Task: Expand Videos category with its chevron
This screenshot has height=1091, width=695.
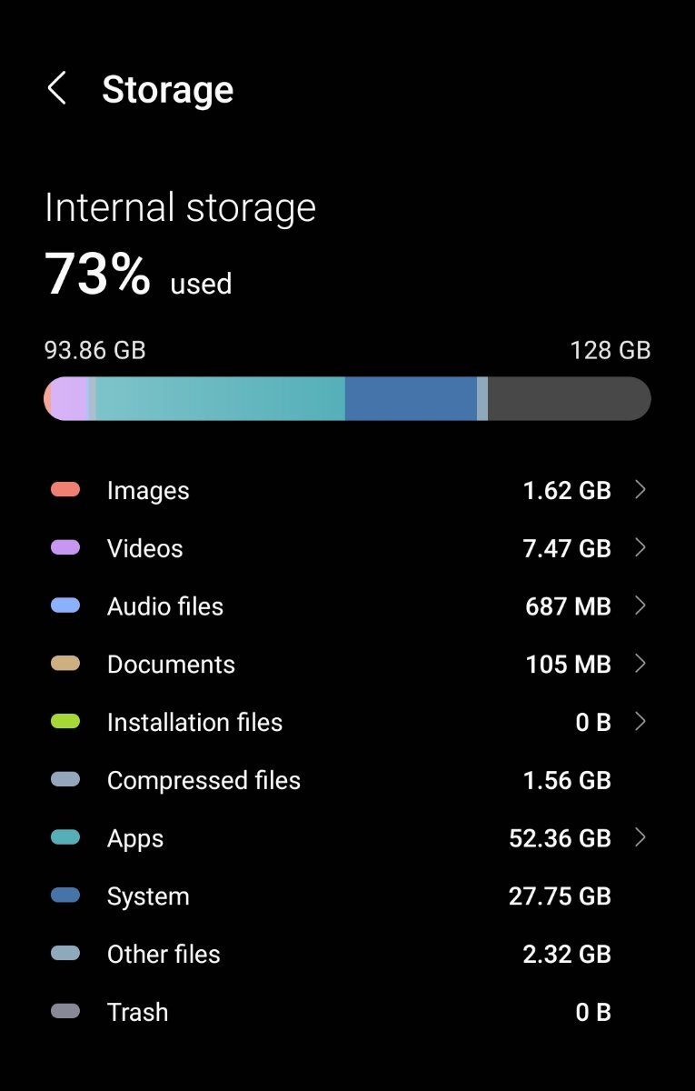Action: click(x=640, y=548)
